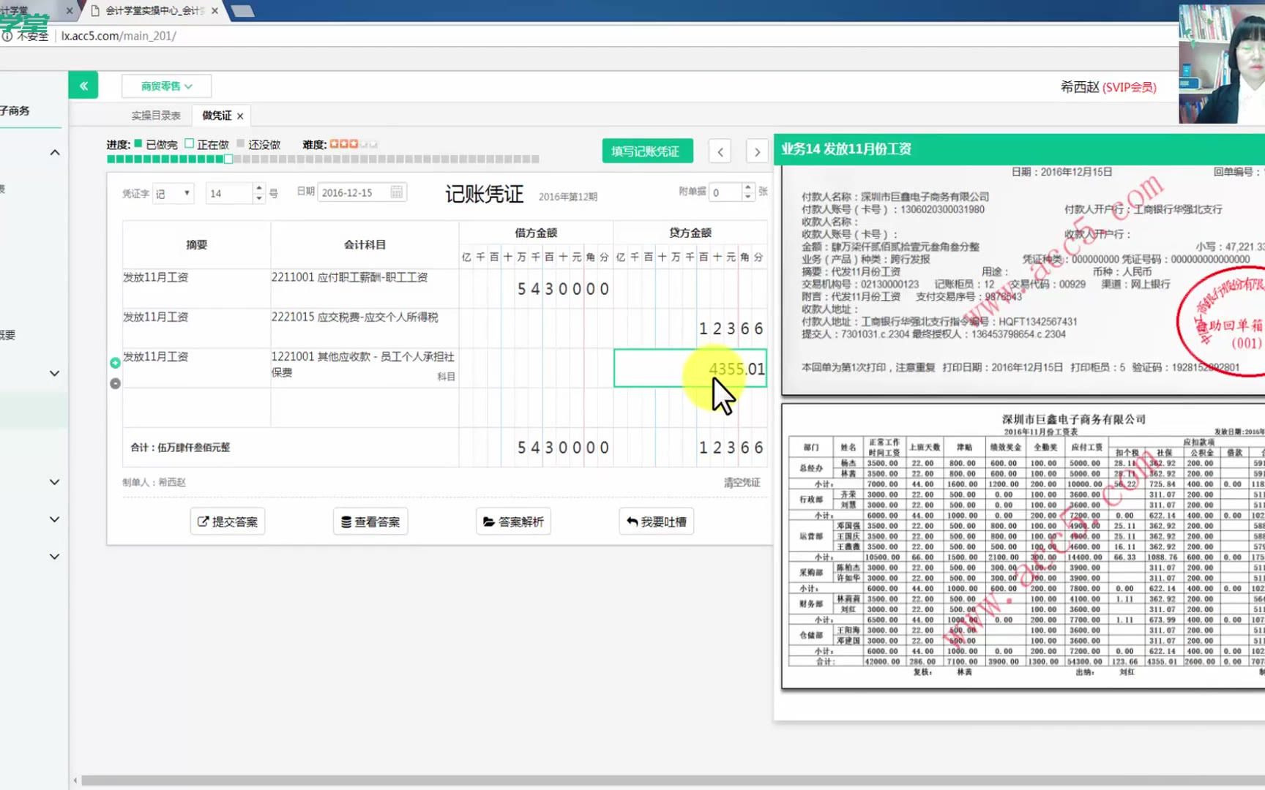Open the 商贸零售 course dropdown

166,86
